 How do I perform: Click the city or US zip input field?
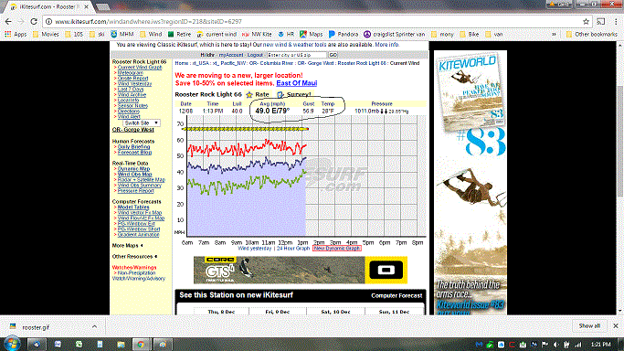[x=297, y=55]
